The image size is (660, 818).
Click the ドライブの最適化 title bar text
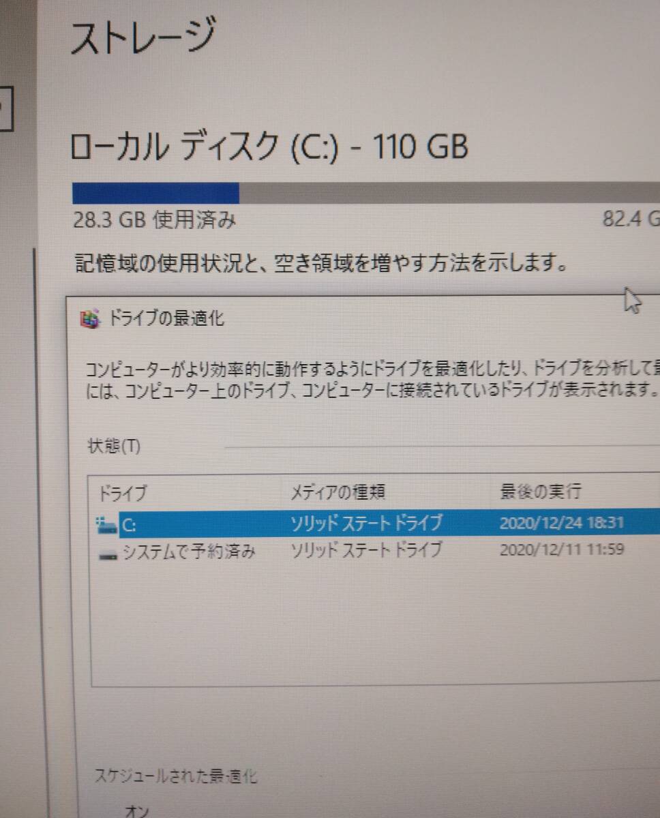tap(167, 318)
